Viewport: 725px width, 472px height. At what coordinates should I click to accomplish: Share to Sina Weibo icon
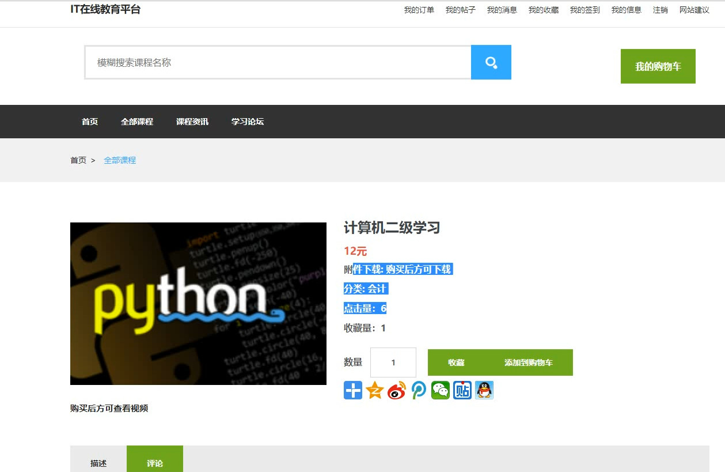tap(397, 390)
